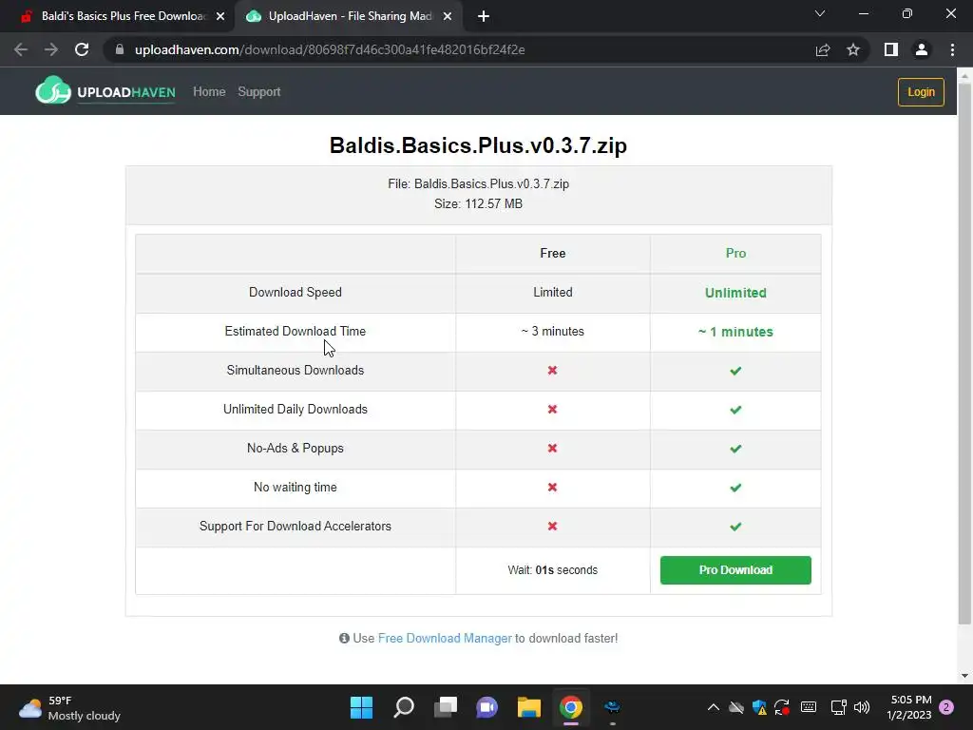The width and height of the screenshot is (973, 730).
Task: Open the Home navigation link
Action: [x=209, y=92]
